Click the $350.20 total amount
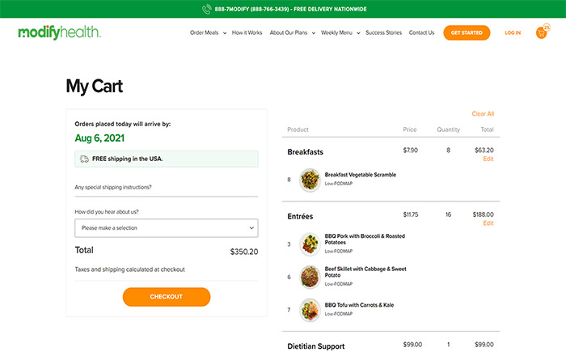Image resolution: width=566 pixels, height=352 pixels. 244,252
